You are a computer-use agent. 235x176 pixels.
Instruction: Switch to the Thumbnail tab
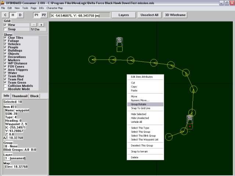click(20, 96)
